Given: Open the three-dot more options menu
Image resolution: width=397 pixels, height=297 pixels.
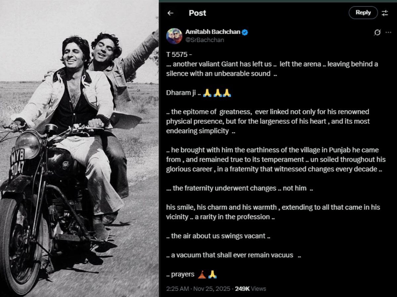Looking at the screenshot, I should pyautogui.click(x=388, y=32).
